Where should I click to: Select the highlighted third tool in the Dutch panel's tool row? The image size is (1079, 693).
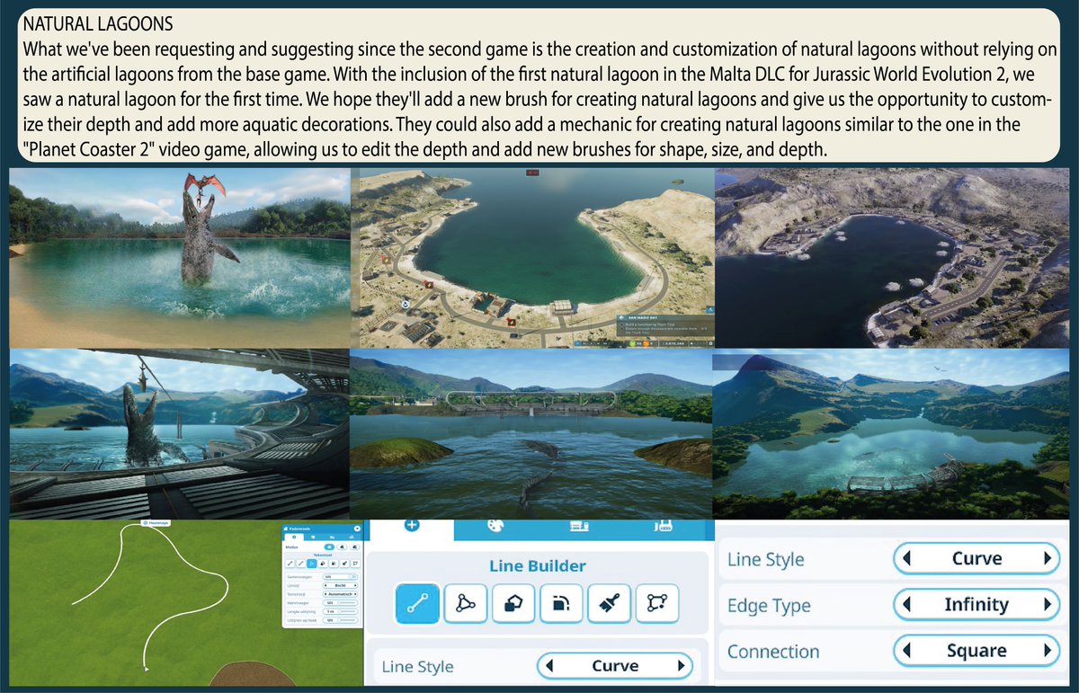[x=312, y=564]
